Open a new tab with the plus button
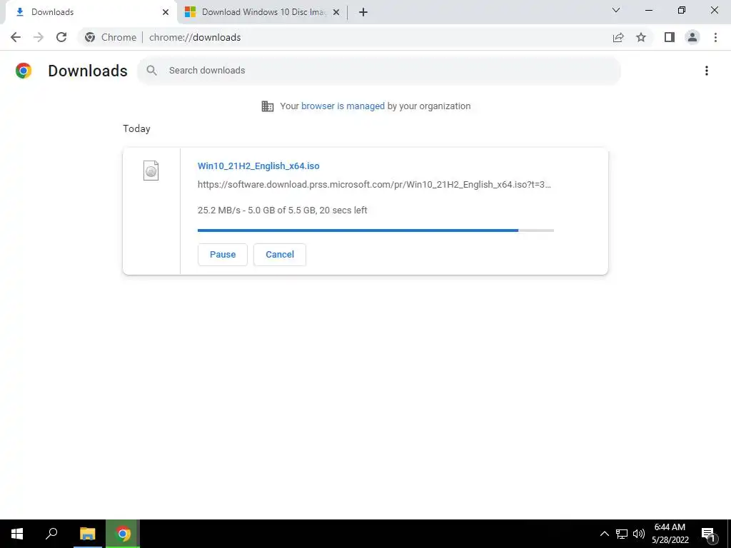731x548 pixels. pos(363,12)
